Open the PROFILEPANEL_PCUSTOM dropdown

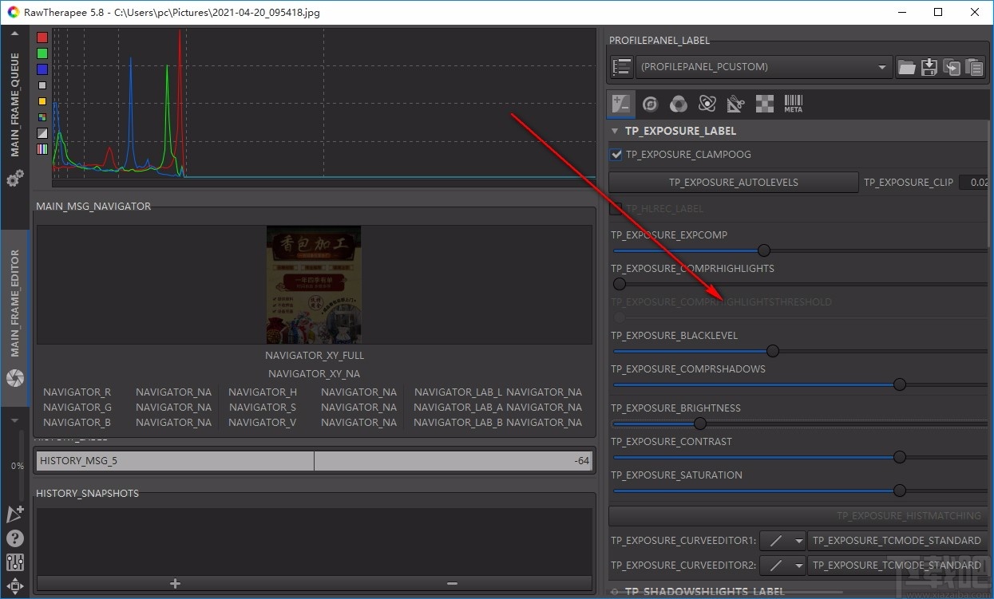[764, 67]
